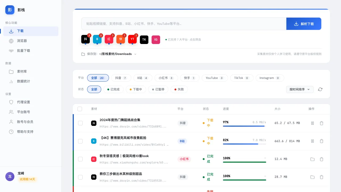The height and width of the screenshot is (192, 341).
Task: Click the 97% progress bar
Action: click(245, 126)
